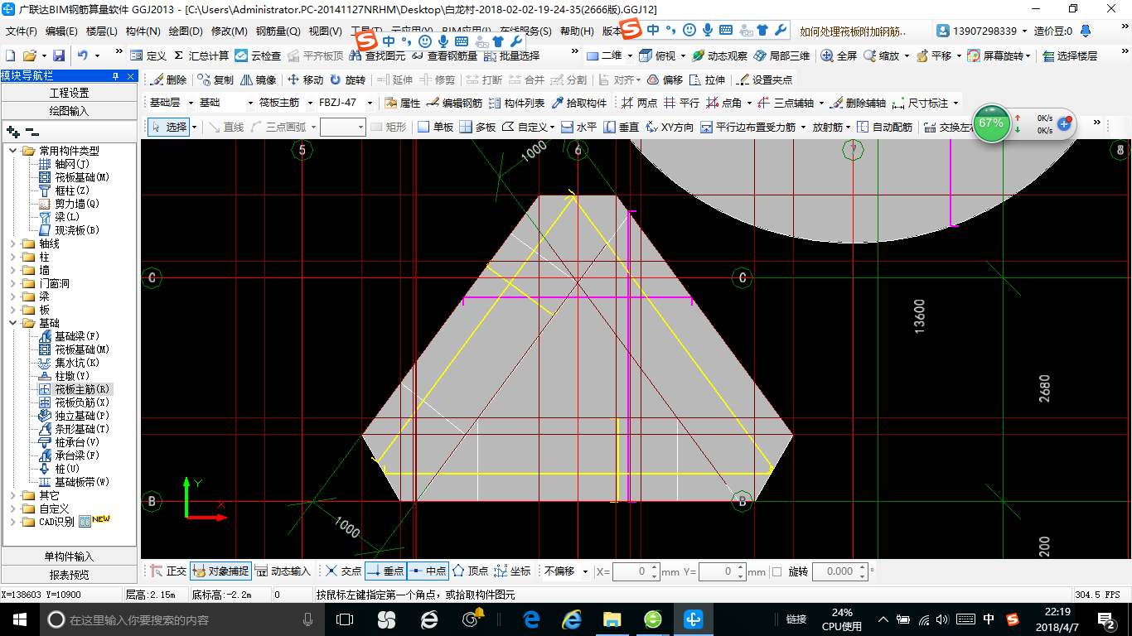The width and height of the screenshot is (1132, 636).
Task: Toggle 顶点 vertex snap
Action: click(471, 571)
